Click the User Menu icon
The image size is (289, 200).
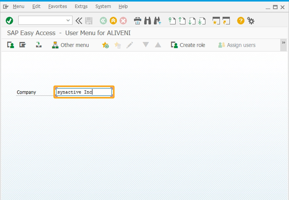click(10, 45)
